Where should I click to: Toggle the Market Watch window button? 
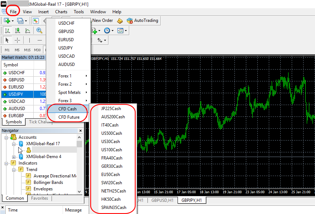tap(36, 21)
